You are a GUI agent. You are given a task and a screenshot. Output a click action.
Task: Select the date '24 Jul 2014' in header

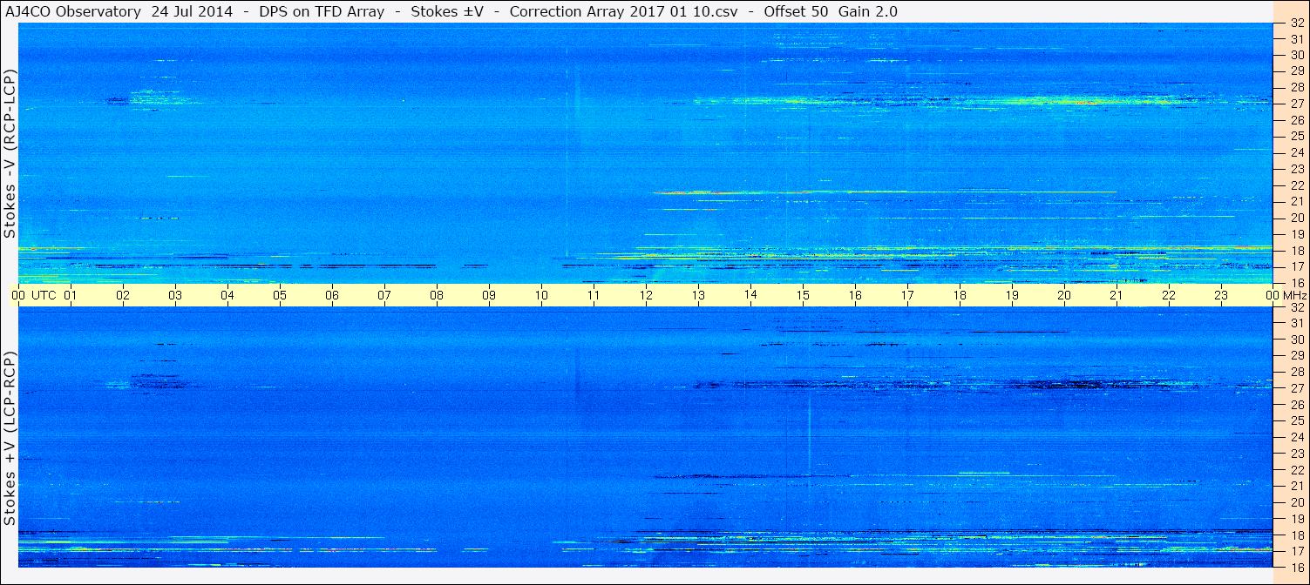[x=191, y=11]
